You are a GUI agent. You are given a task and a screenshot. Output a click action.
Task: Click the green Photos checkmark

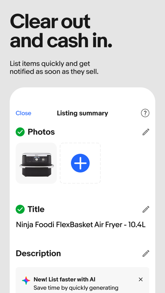[20, 132]
